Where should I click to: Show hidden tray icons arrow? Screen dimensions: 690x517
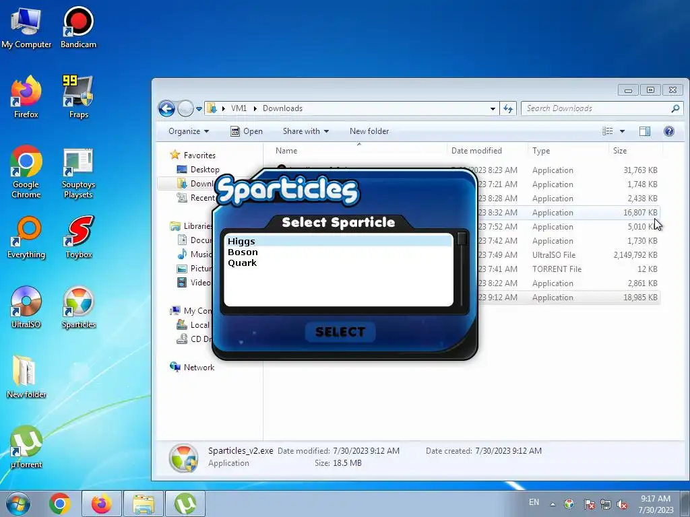pos(553,504)
